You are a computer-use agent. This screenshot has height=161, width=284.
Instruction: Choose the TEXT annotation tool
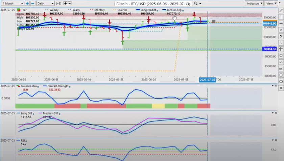(281, 68)
